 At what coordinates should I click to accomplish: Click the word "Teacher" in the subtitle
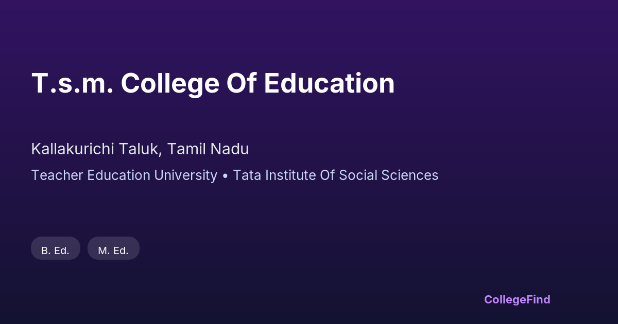pos(54,175)
